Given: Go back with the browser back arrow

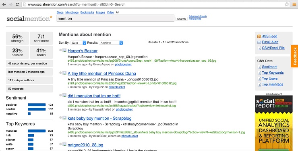Looking at the screenshot, I should click(x=4, y=4).
